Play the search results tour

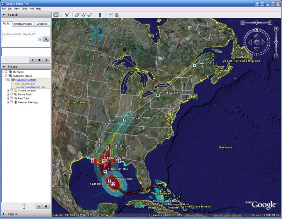click(x=32, y=60)
